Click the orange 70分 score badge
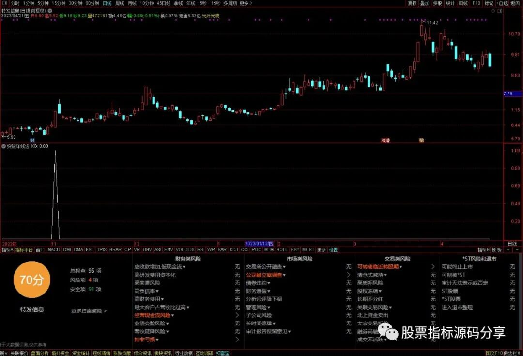Screen dimensions: 523x356 click(x=31, y=279)
